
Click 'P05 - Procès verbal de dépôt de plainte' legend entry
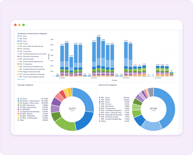tap(31, 77)
